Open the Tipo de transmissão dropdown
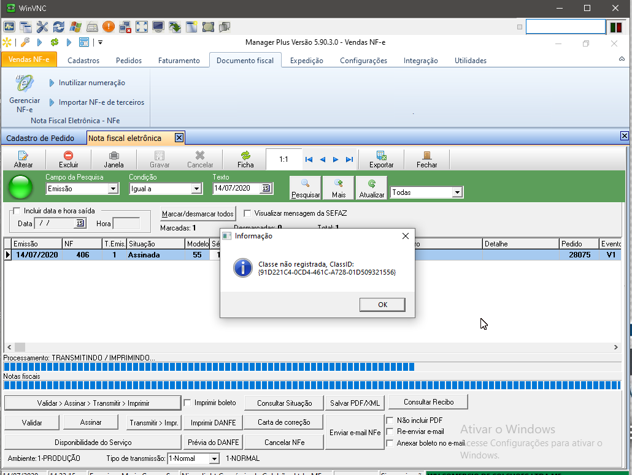 [x=214, y=458]
